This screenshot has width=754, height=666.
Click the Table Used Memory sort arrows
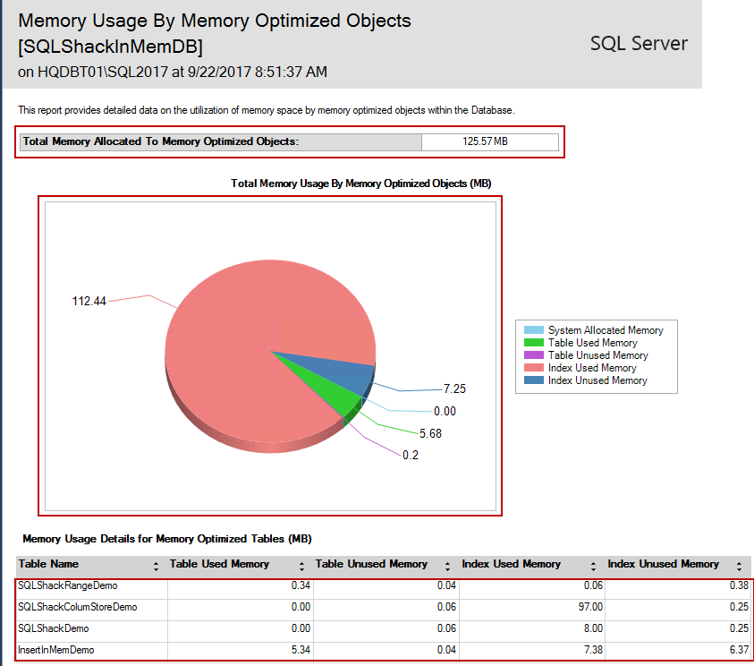click(302, 566)
